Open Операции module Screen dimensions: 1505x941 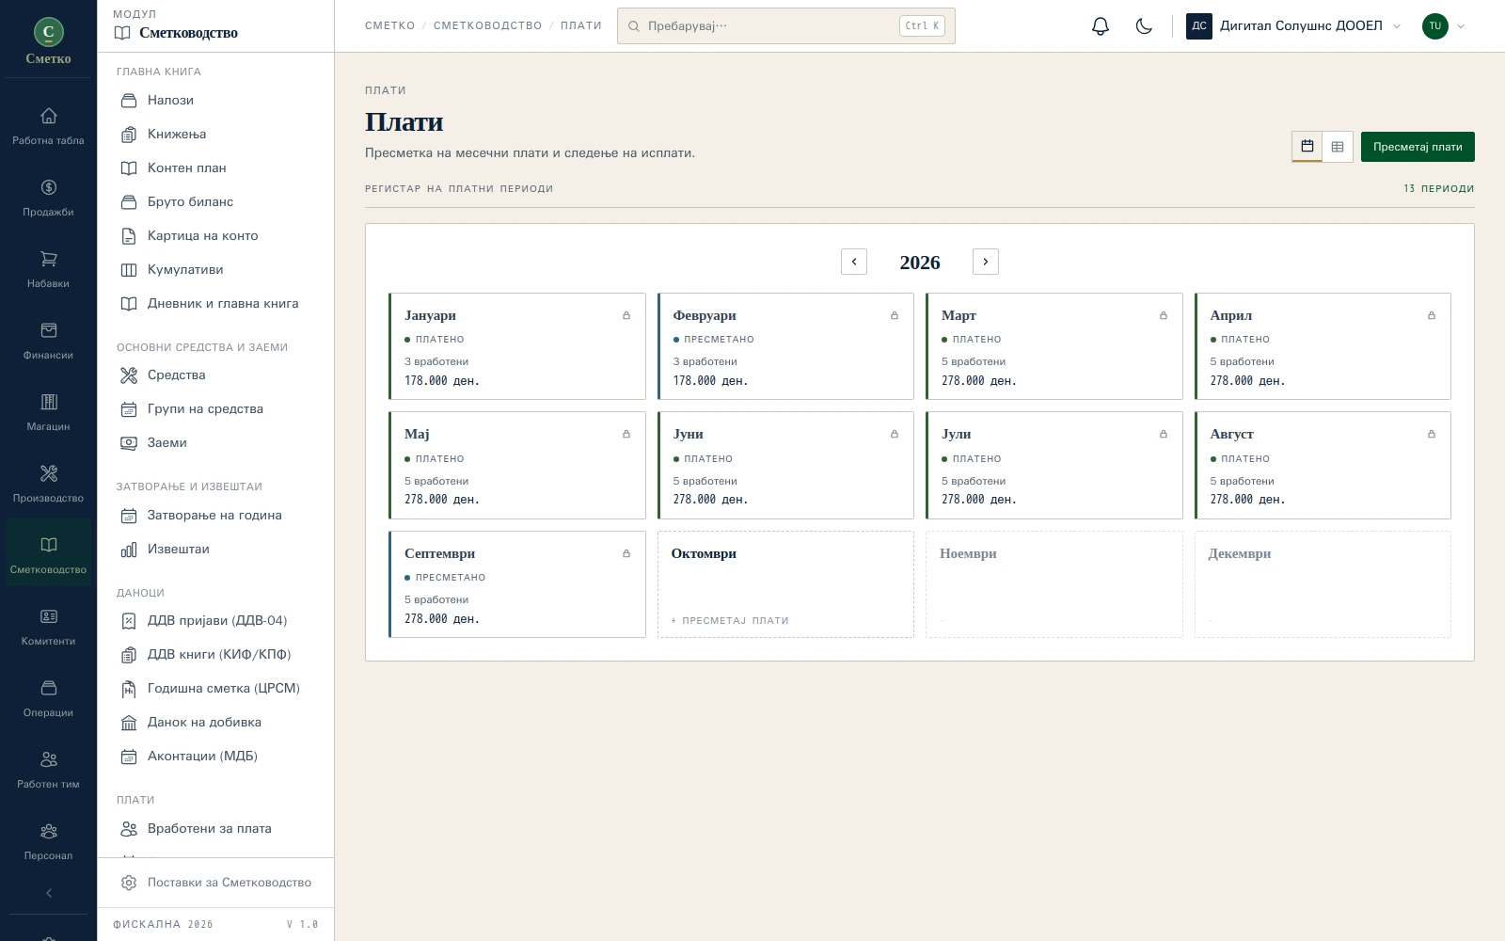point(49,699)
